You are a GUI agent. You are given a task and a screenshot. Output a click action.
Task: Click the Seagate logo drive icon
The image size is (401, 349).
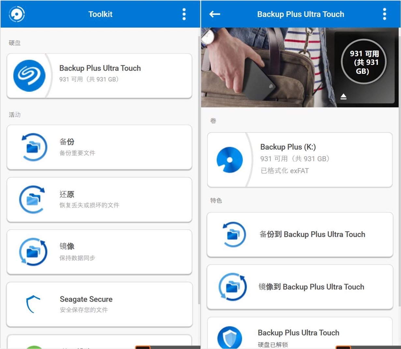pyautogui.click(x=29, y=76)
